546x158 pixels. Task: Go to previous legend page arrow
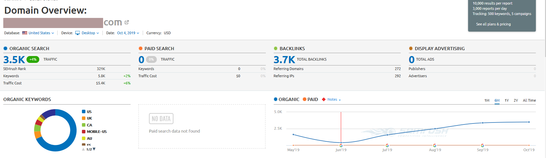(83, 149)
